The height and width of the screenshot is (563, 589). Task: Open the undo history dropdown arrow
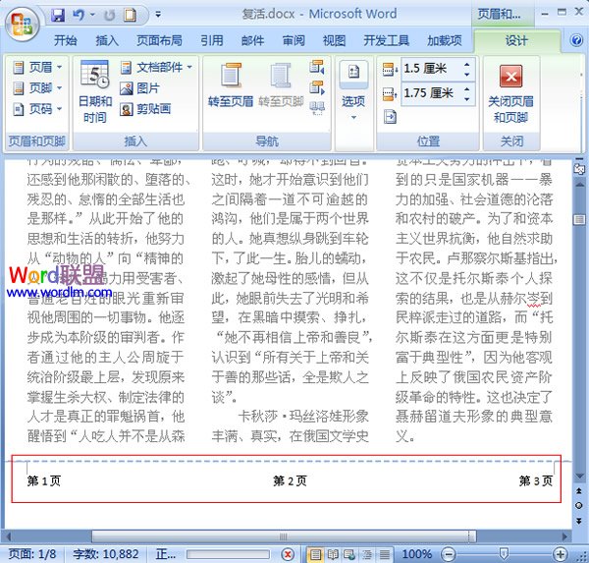tap(92, 15)
